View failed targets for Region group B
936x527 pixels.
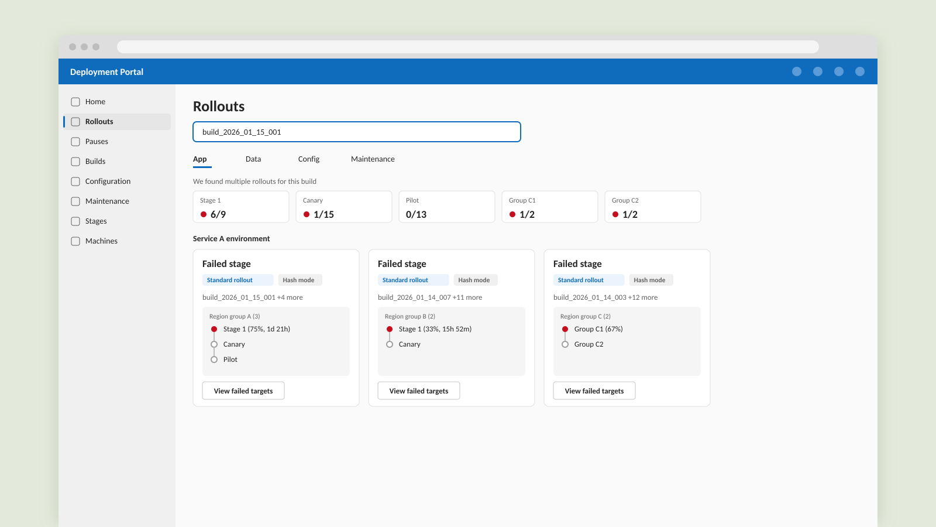coord(419,391)
